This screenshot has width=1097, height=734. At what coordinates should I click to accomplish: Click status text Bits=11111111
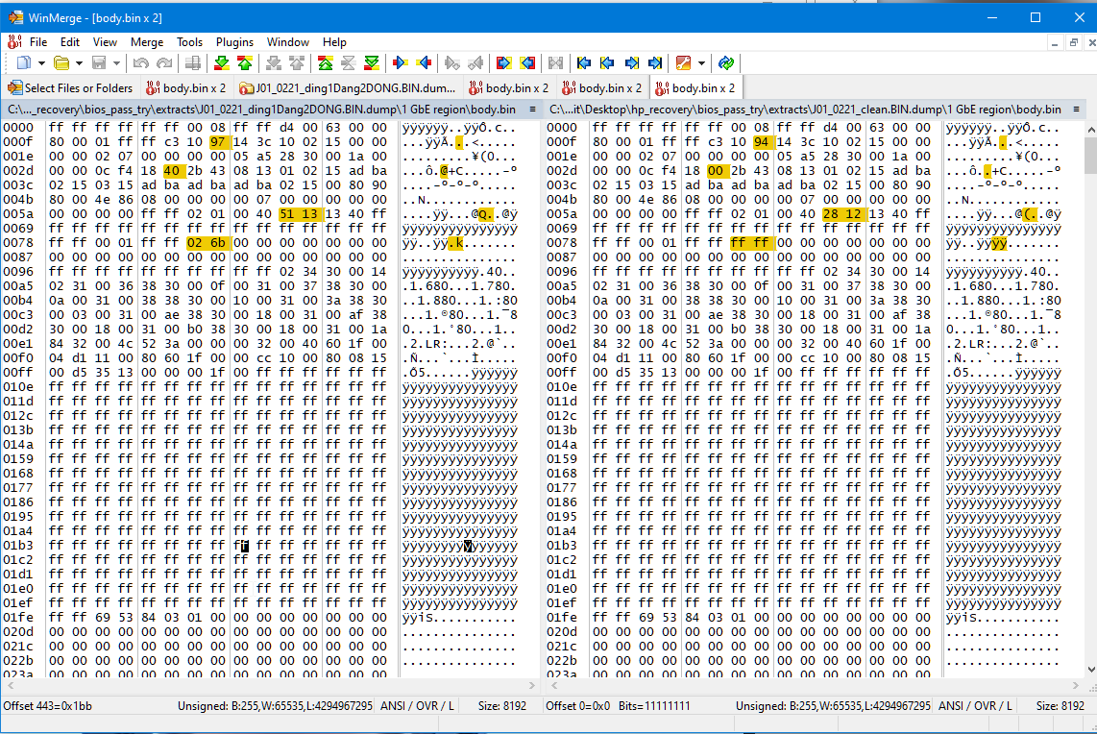[x=654, y=706]
